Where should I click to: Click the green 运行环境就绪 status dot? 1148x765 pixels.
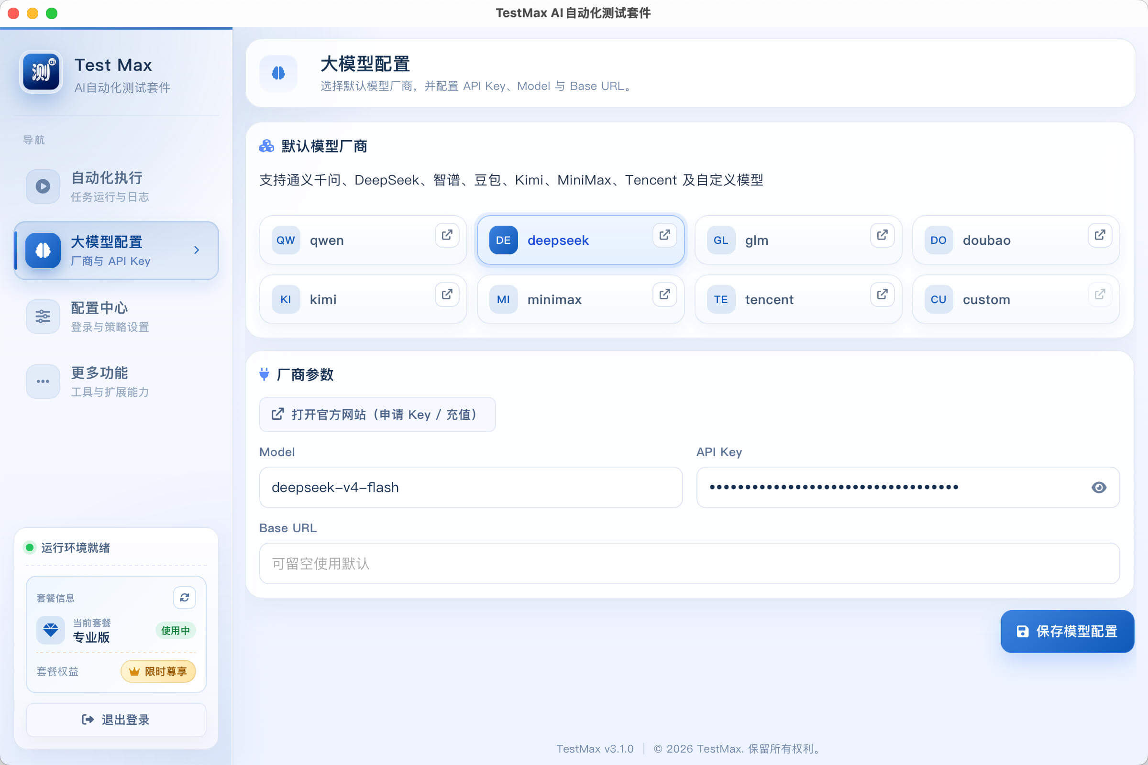[x=30, y=547]
